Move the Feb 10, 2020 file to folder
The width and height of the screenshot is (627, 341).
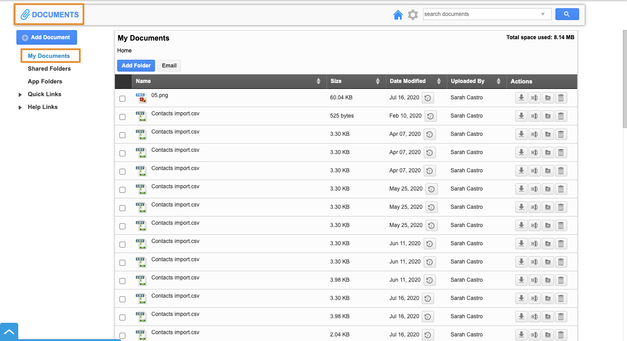tap(548, 116)
